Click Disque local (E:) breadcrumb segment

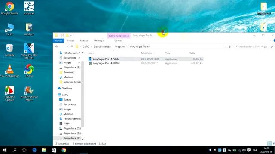(102, 47)
